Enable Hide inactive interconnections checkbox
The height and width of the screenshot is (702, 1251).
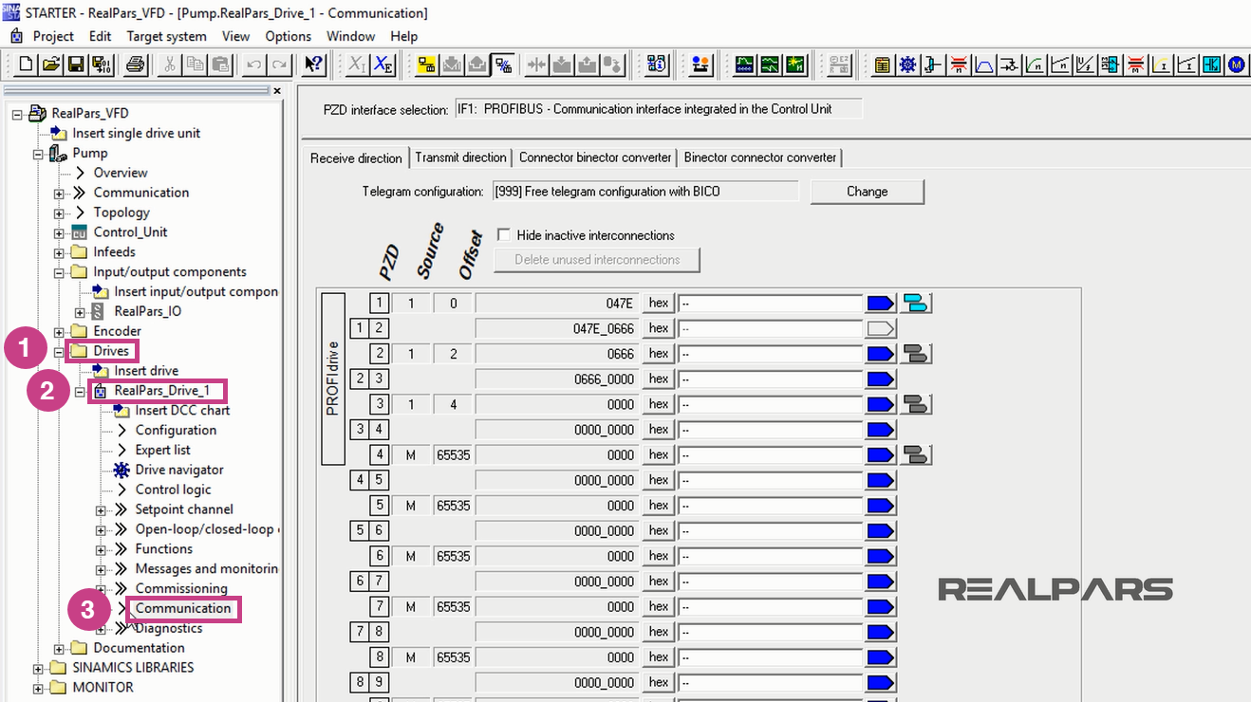pyautogui.click(x=503, y=235)
